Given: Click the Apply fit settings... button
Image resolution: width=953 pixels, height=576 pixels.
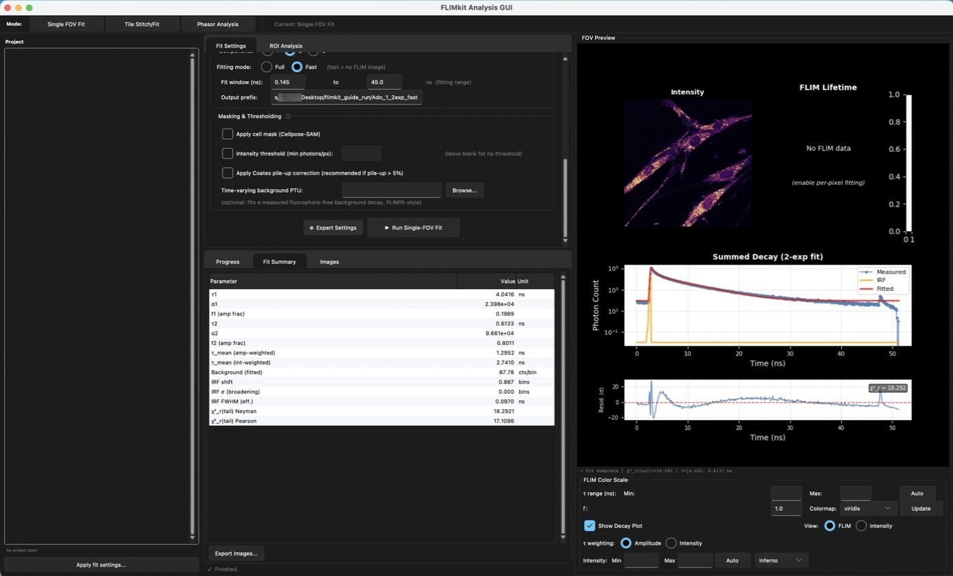Looking at the screenshot, I should (x=101, y=564).
